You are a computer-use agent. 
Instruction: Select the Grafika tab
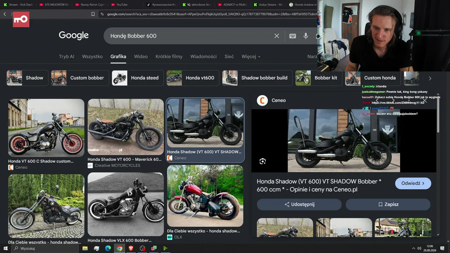(x=118, y=57)
